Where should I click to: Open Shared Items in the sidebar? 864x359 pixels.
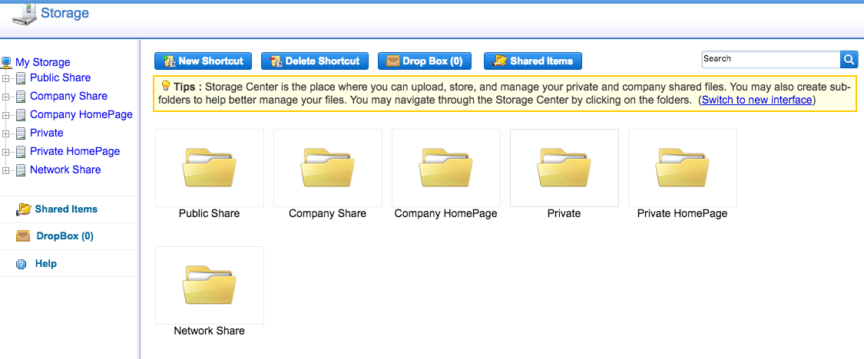65,209
